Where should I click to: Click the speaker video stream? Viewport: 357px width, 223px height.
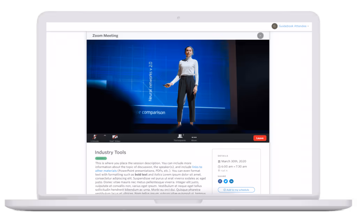[178, 86]
